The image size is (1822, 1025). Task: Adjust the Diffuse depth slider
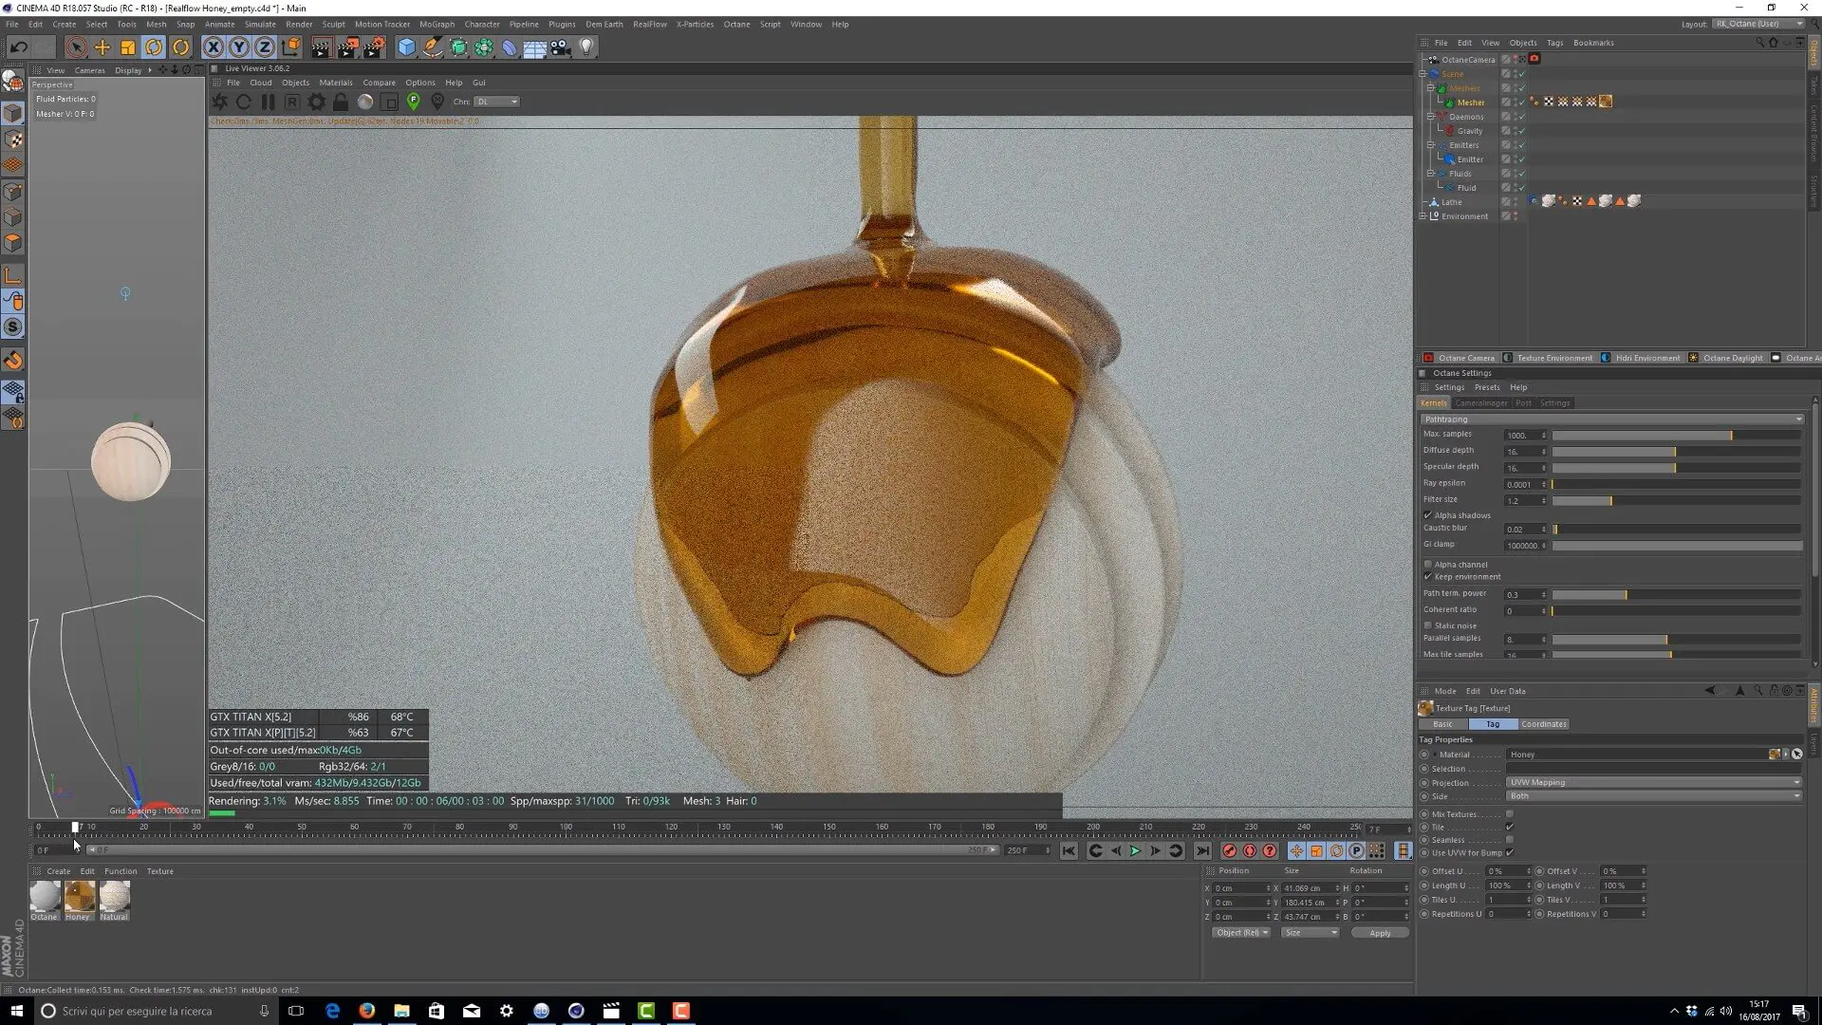(1677, 451)
